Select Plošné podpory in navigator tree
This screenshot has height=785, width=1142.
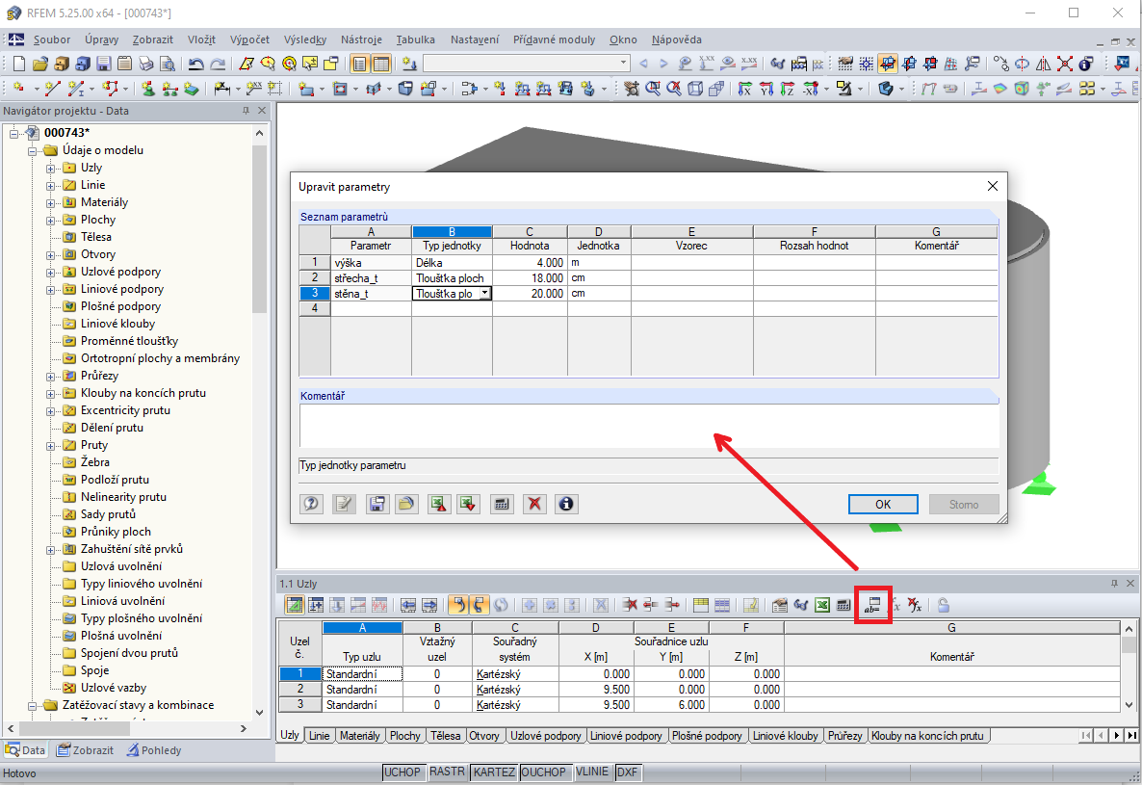coord(121,306)
